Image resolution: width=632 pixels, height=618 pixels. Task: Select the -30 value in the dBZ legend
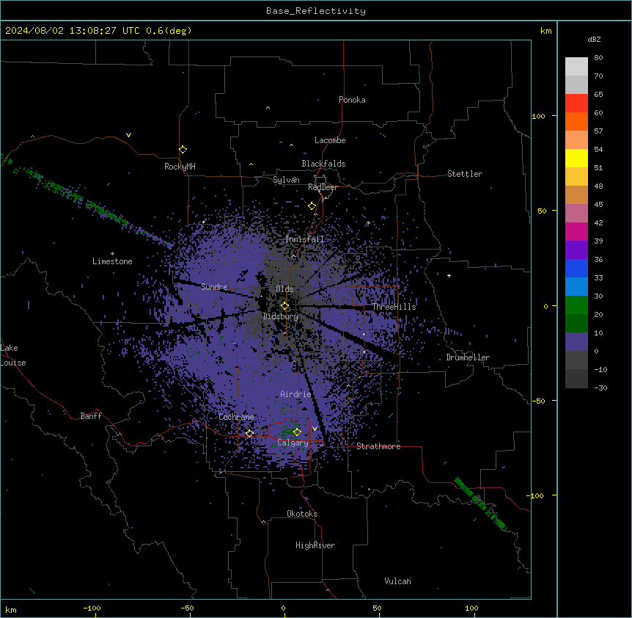(x=600, y=388)
